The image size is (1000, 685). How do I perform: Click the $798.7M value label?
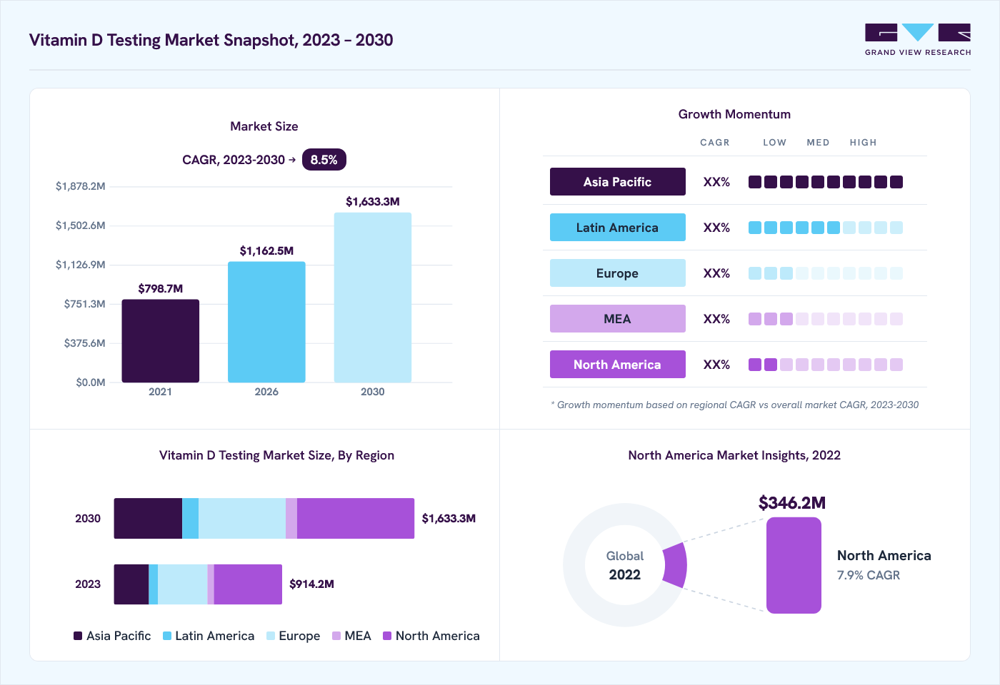[161, 288]
